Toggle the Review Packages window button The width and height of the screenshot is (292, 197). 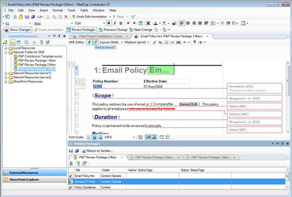point(82,30)
